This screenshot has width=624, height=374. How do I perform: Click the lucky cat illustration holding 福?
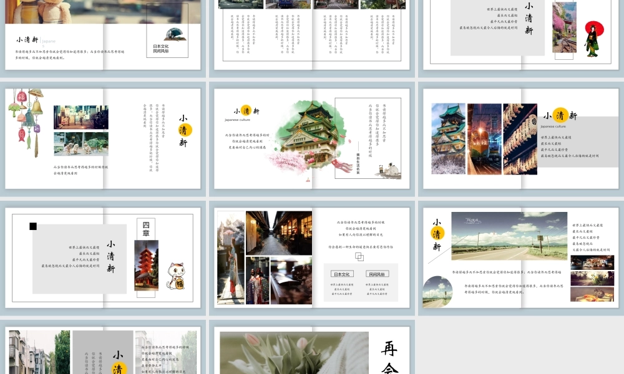(175, 276)
